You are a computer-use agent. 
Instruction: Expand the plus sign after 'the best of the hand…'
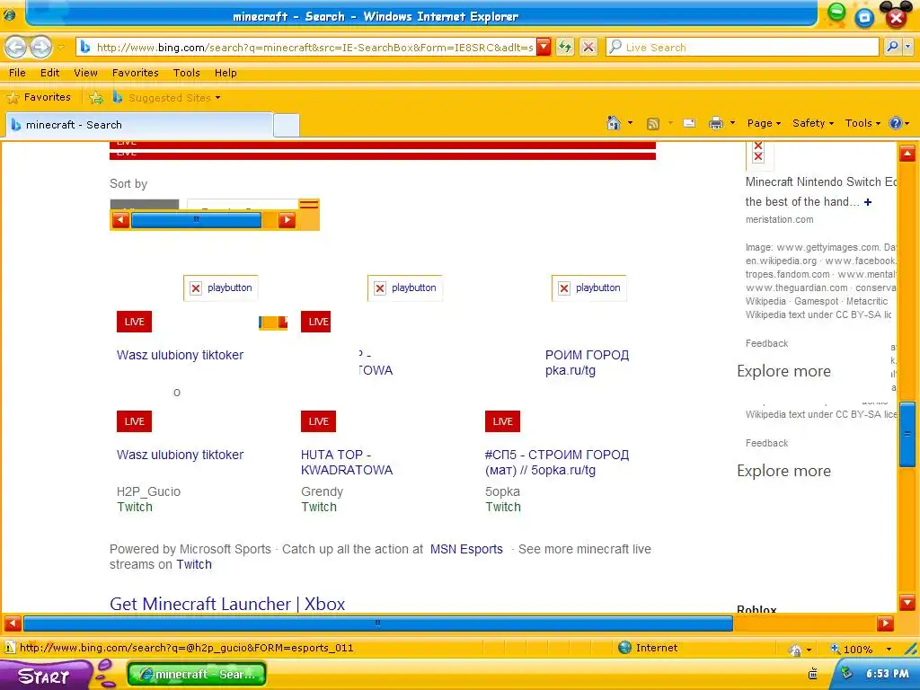coord(868,202)
